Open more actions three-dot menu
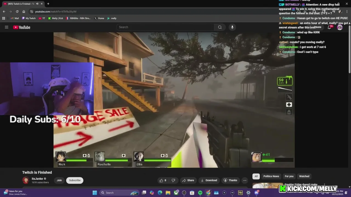 click(245, 180)
